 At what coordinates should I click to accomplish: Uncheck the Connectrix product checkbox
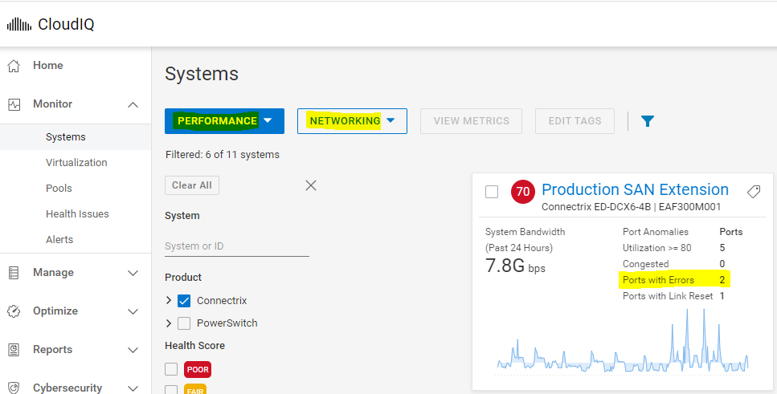coord(183,301)
